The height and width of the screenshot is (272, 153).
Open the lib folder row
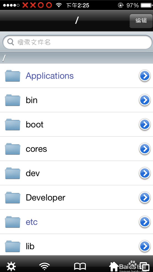point(76,246)
